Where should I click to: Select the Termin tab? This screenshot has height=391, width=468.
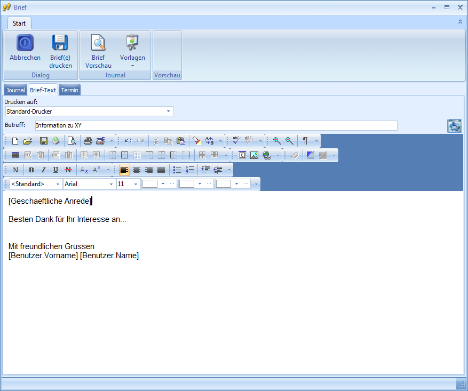pos(69,90)
